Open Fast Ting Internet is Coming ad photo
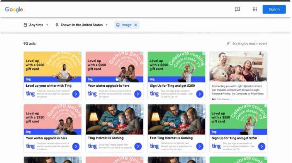This screenshot has height=163, width=292. pos(177,119)
